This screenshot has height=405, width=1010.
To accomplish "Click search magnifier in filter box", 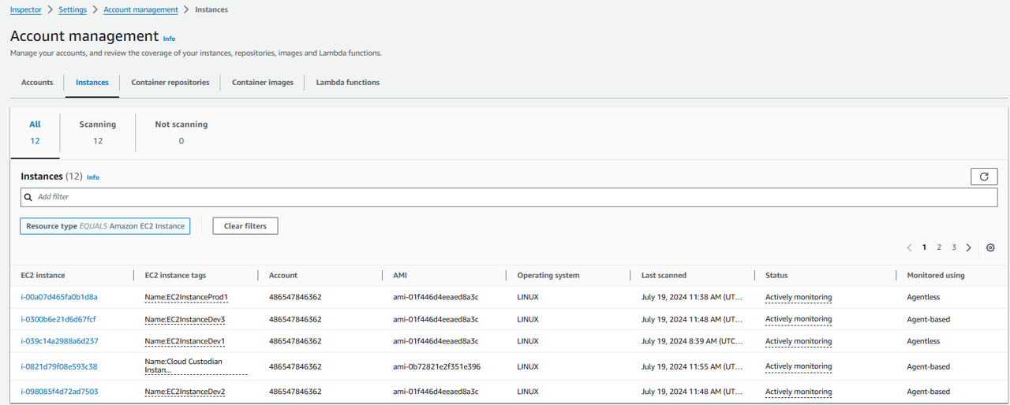I will pyautogui.click(x=28, y=197).
